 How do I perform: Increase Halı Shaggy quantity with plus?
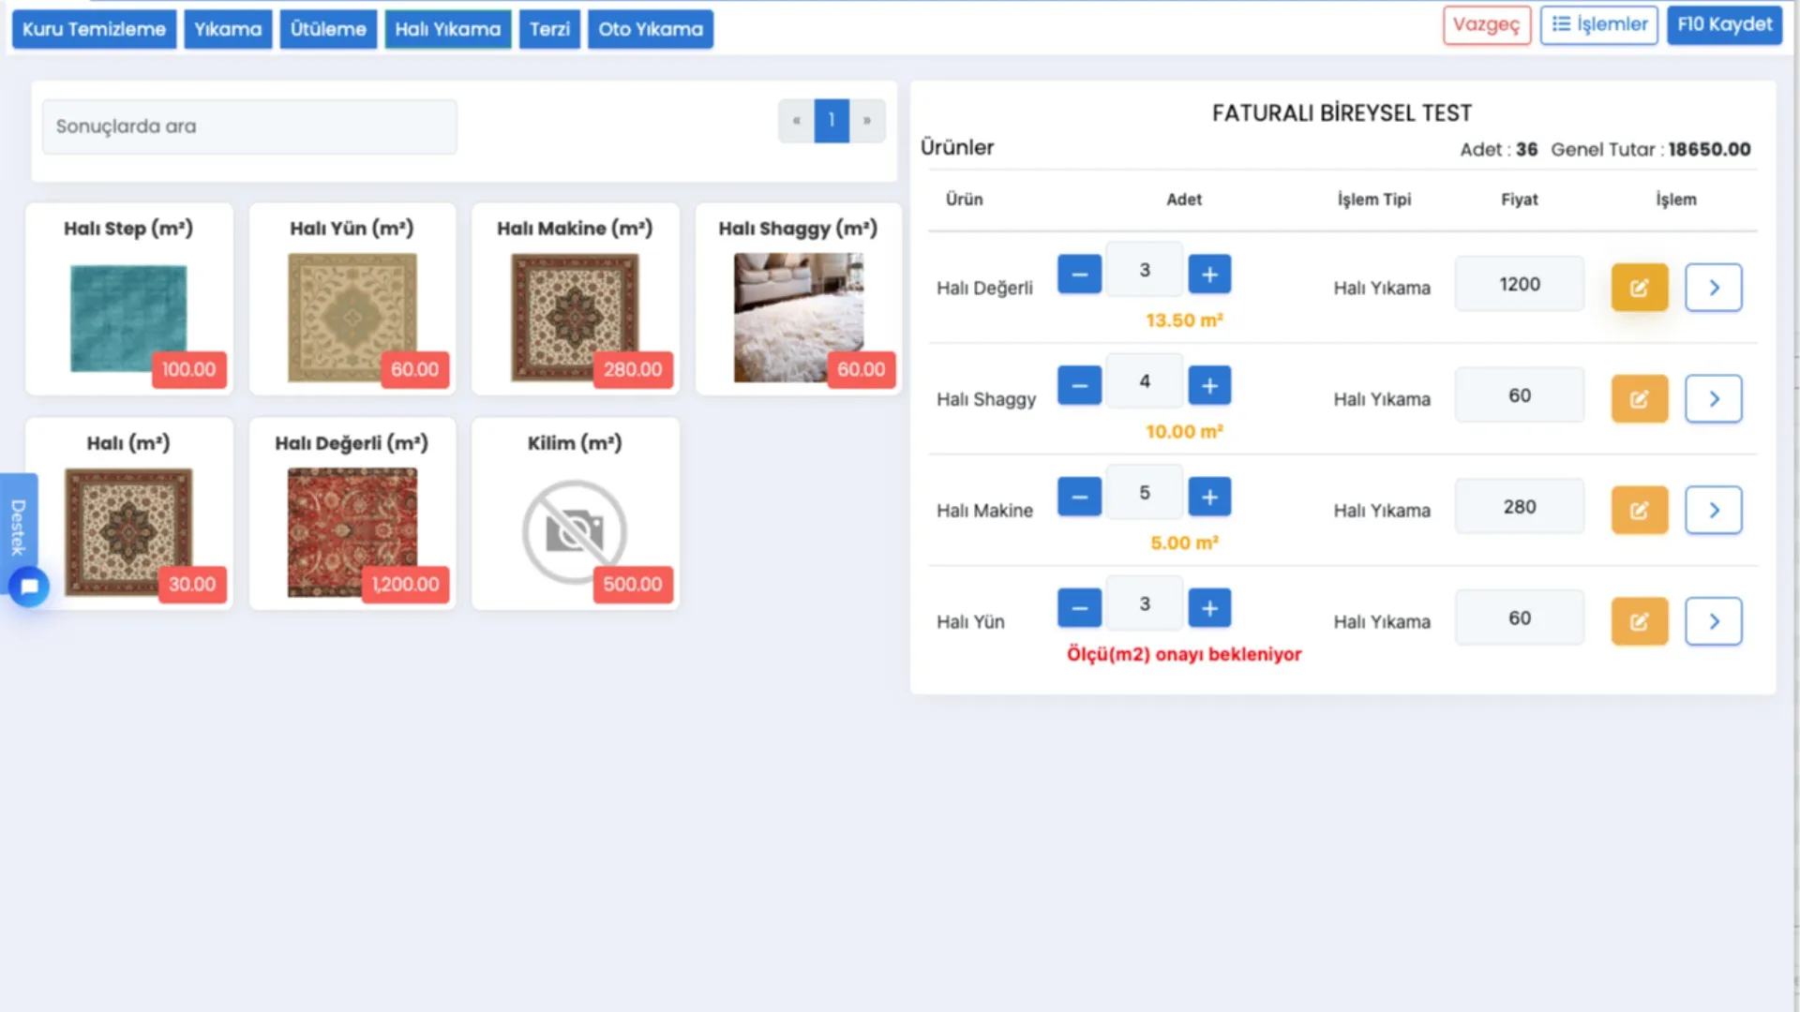coord(1209,386)
